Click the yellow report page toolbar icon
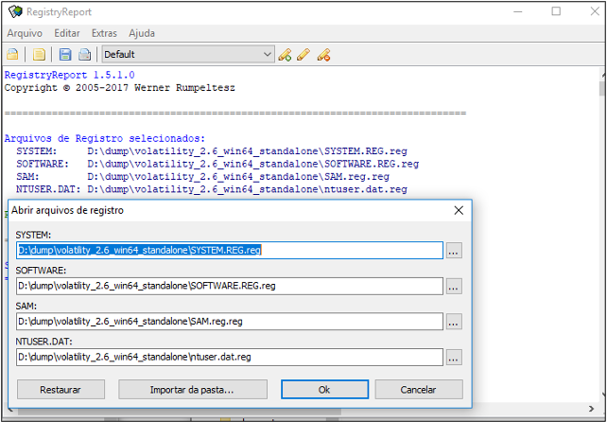Screen dimensions: 607x422 pyautogui.click(x=39, y=55)
